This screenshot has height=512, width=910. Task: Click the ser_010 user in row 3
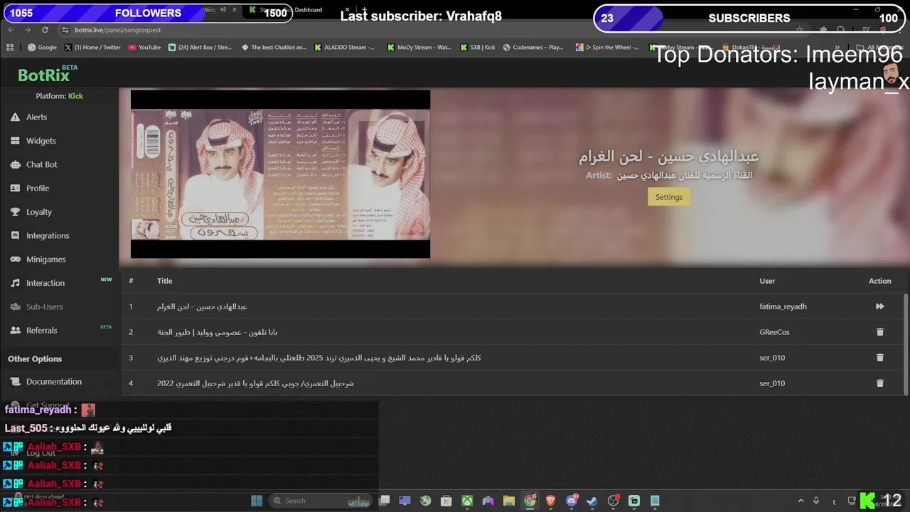click(772, 358)
